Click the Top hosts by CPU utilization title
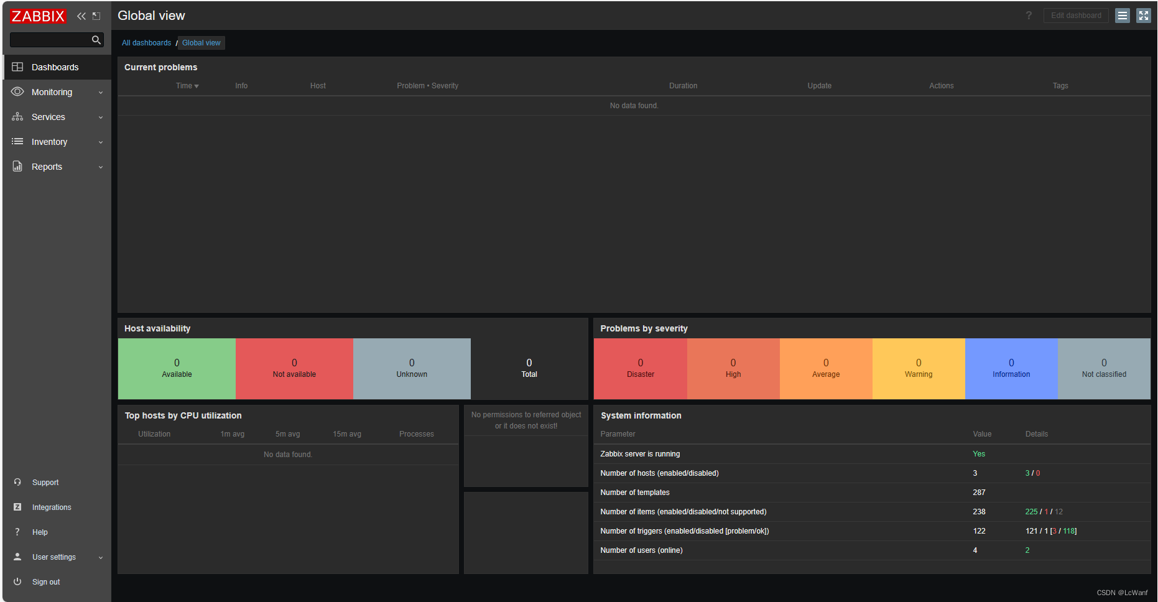Viewport: 1158px width, 602px height. coord(183,415)
